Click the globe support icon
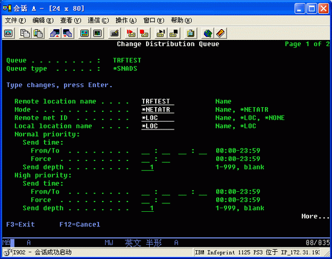 pyautogui.click(x=208, y=33)
